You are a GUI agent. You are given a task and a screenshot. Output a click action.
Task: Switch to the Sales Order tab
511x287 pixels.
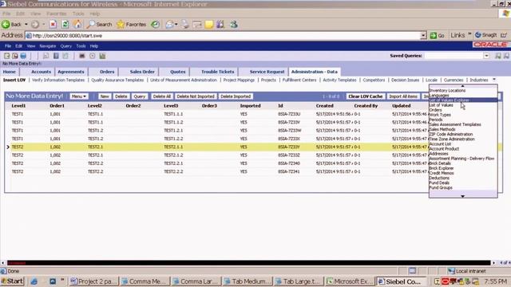point(142,72)
